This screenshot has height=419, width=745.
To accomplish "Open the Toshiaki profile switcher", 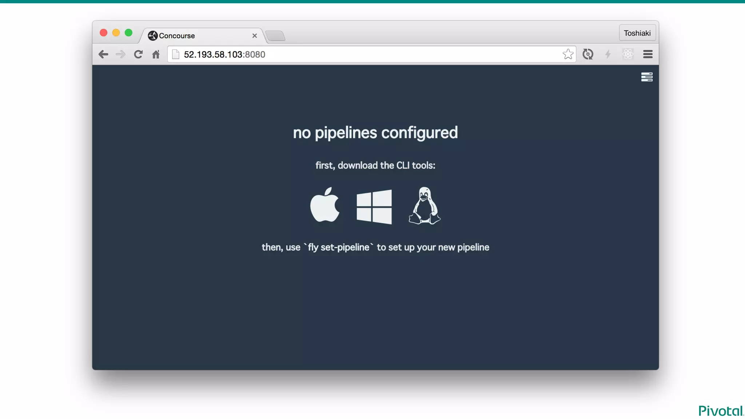I will click(637, 33).
